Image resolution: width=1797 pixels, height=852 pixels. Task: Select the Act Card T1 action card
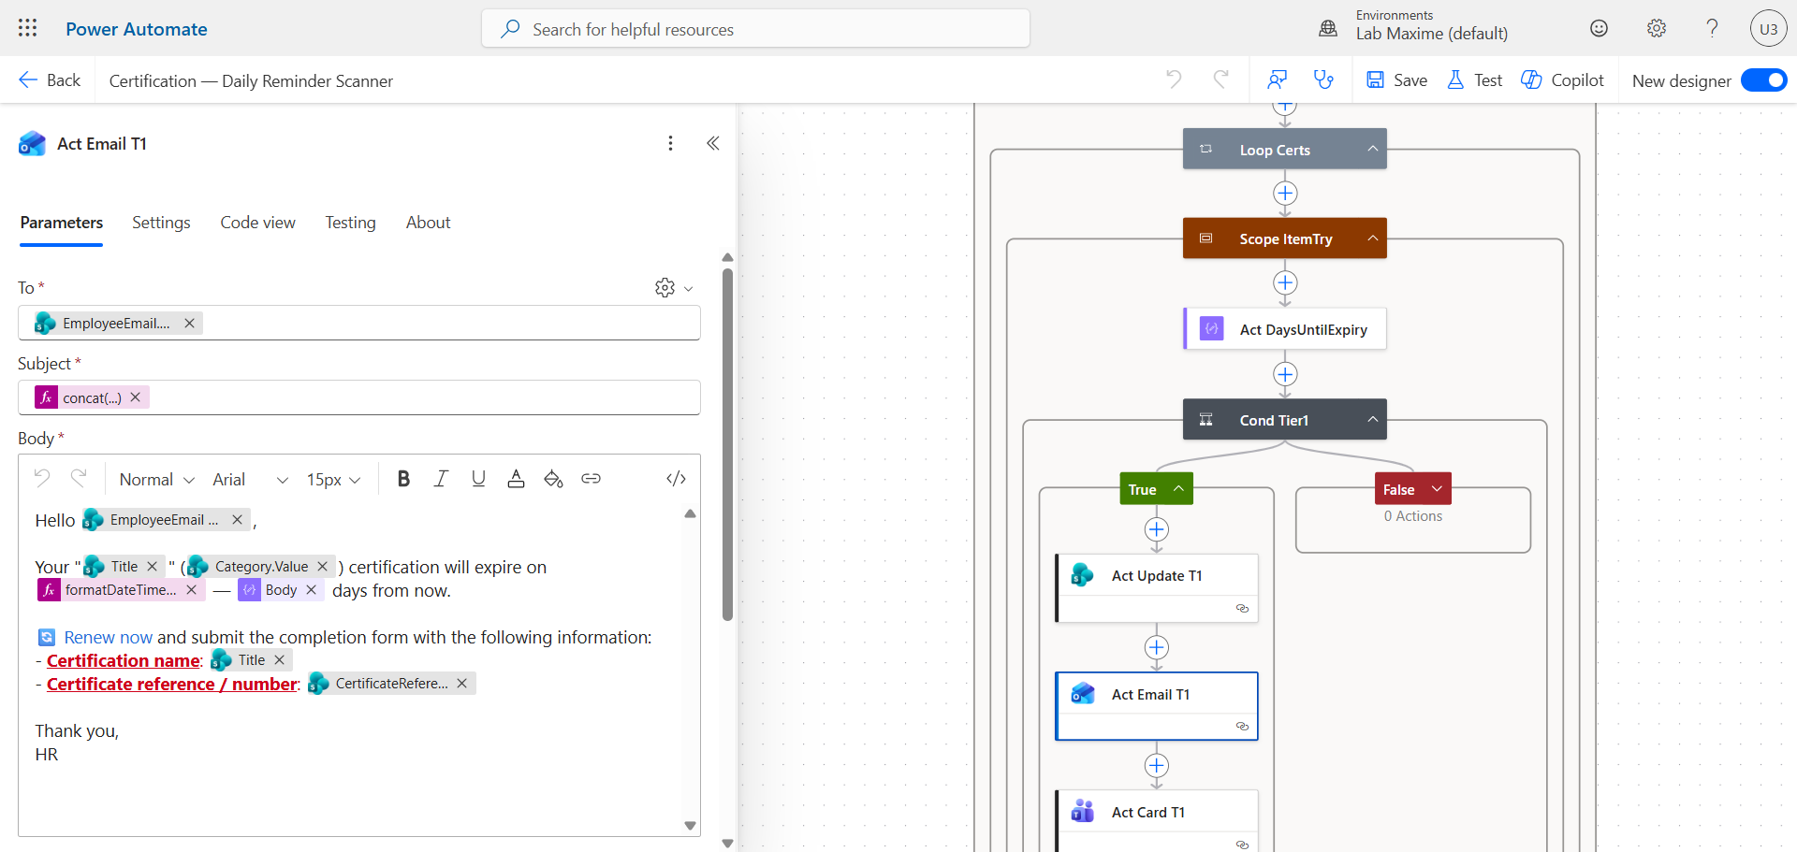pyautogui.click(x=1157, y=820)
